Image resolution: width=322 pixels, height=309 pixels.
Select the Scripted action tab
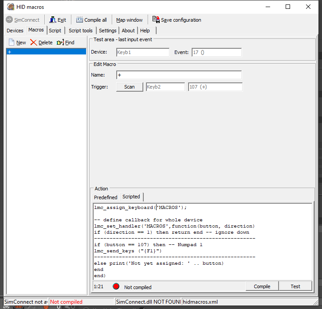coord(131,197)
